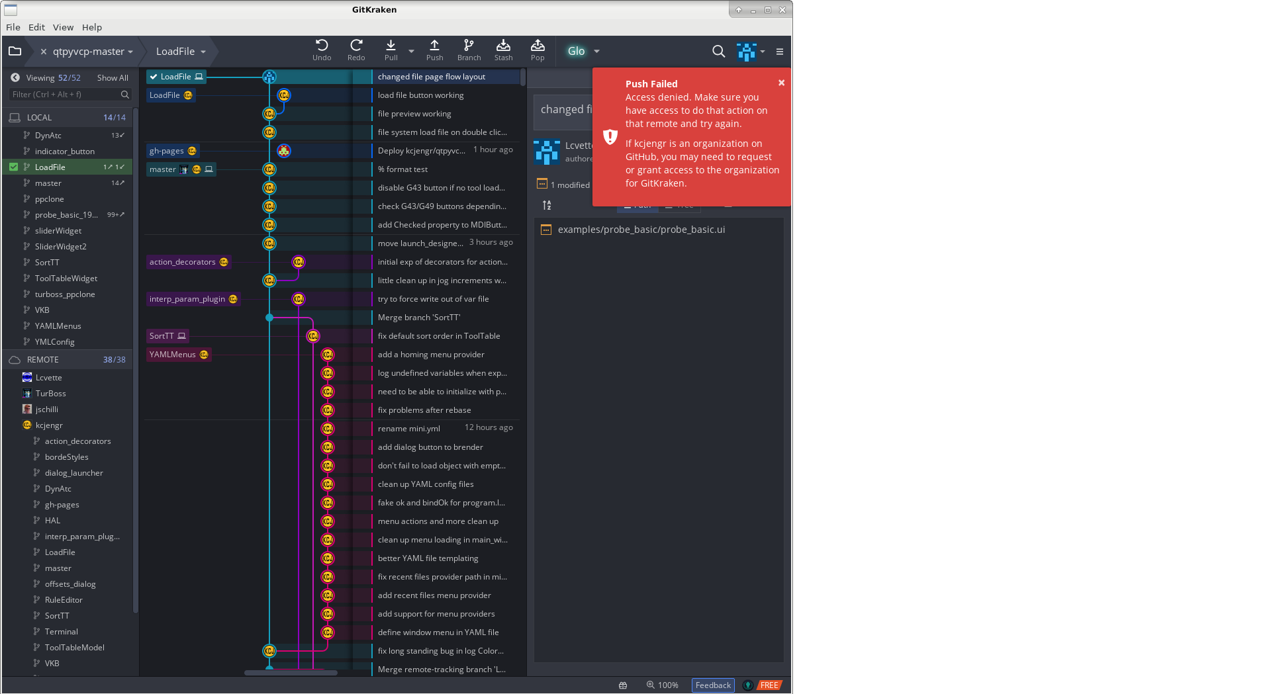The height and width of the screenshot is (694, 1271).
Task: Open the search magnifier in toolbar
Action: pyautogui.click(x=718, y=51)
